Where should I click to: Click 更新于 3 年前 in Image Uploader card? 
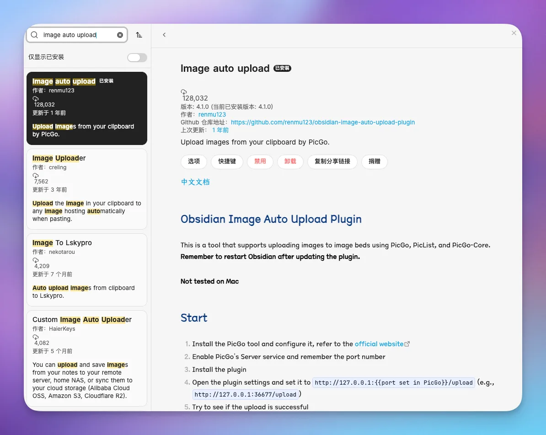50,190
